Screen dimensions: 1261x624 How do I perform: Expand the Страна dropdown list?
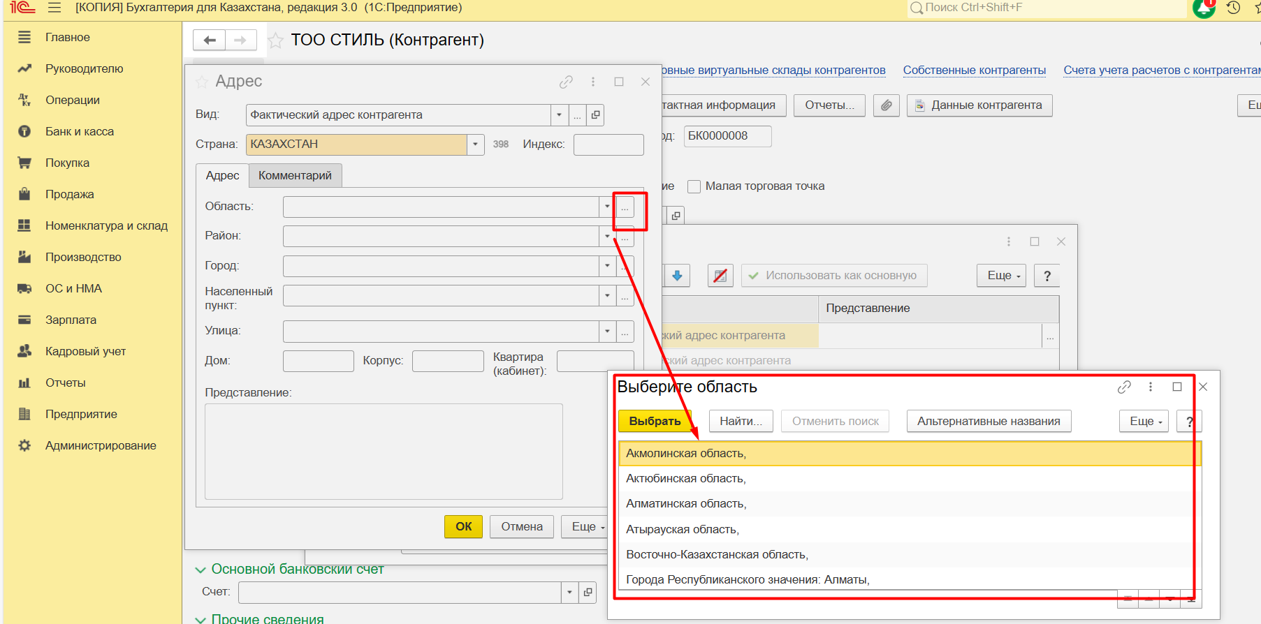pos(475,144)
